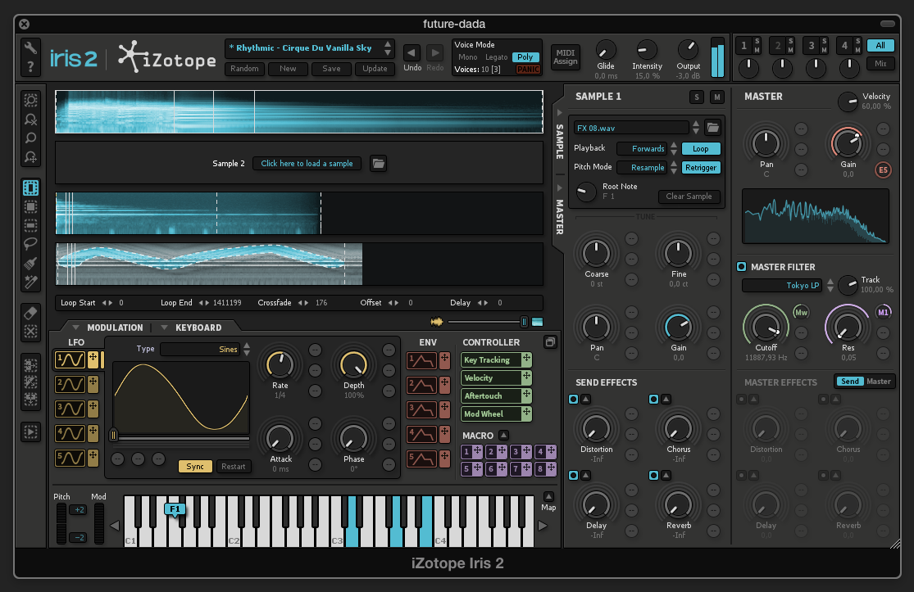Image resolution: width=914 pixels, height=592 pixels.
Task: Toggle Master Filter enable checkbox
Action: tap(742, 267)
